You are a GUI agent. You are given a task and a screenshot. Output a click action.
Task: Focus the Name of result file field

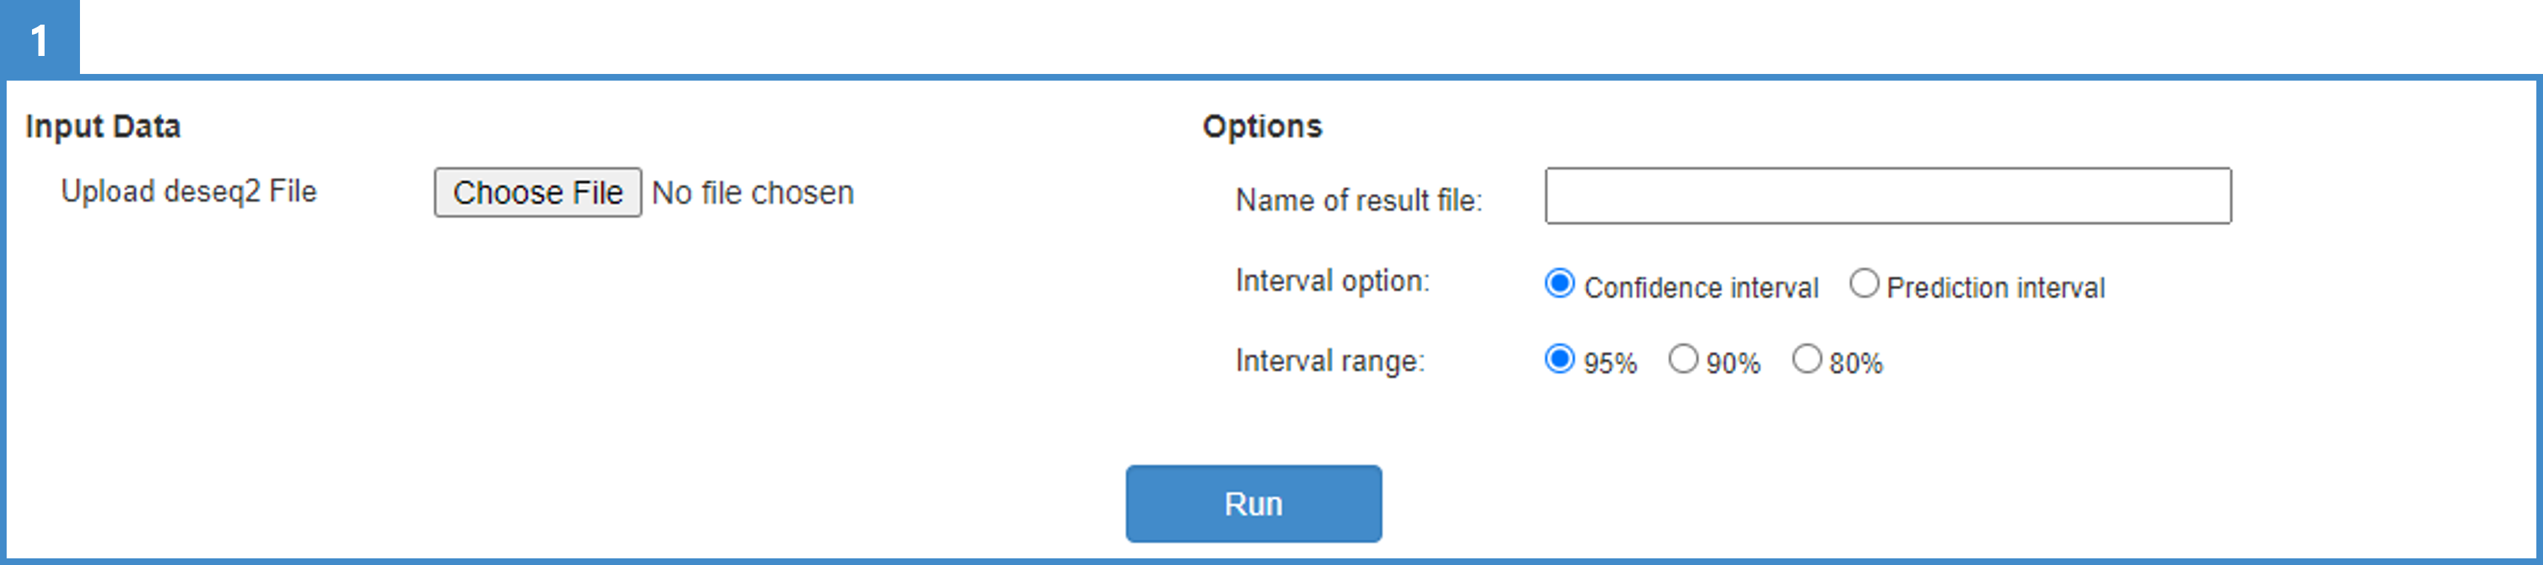tap(1887, 196)
